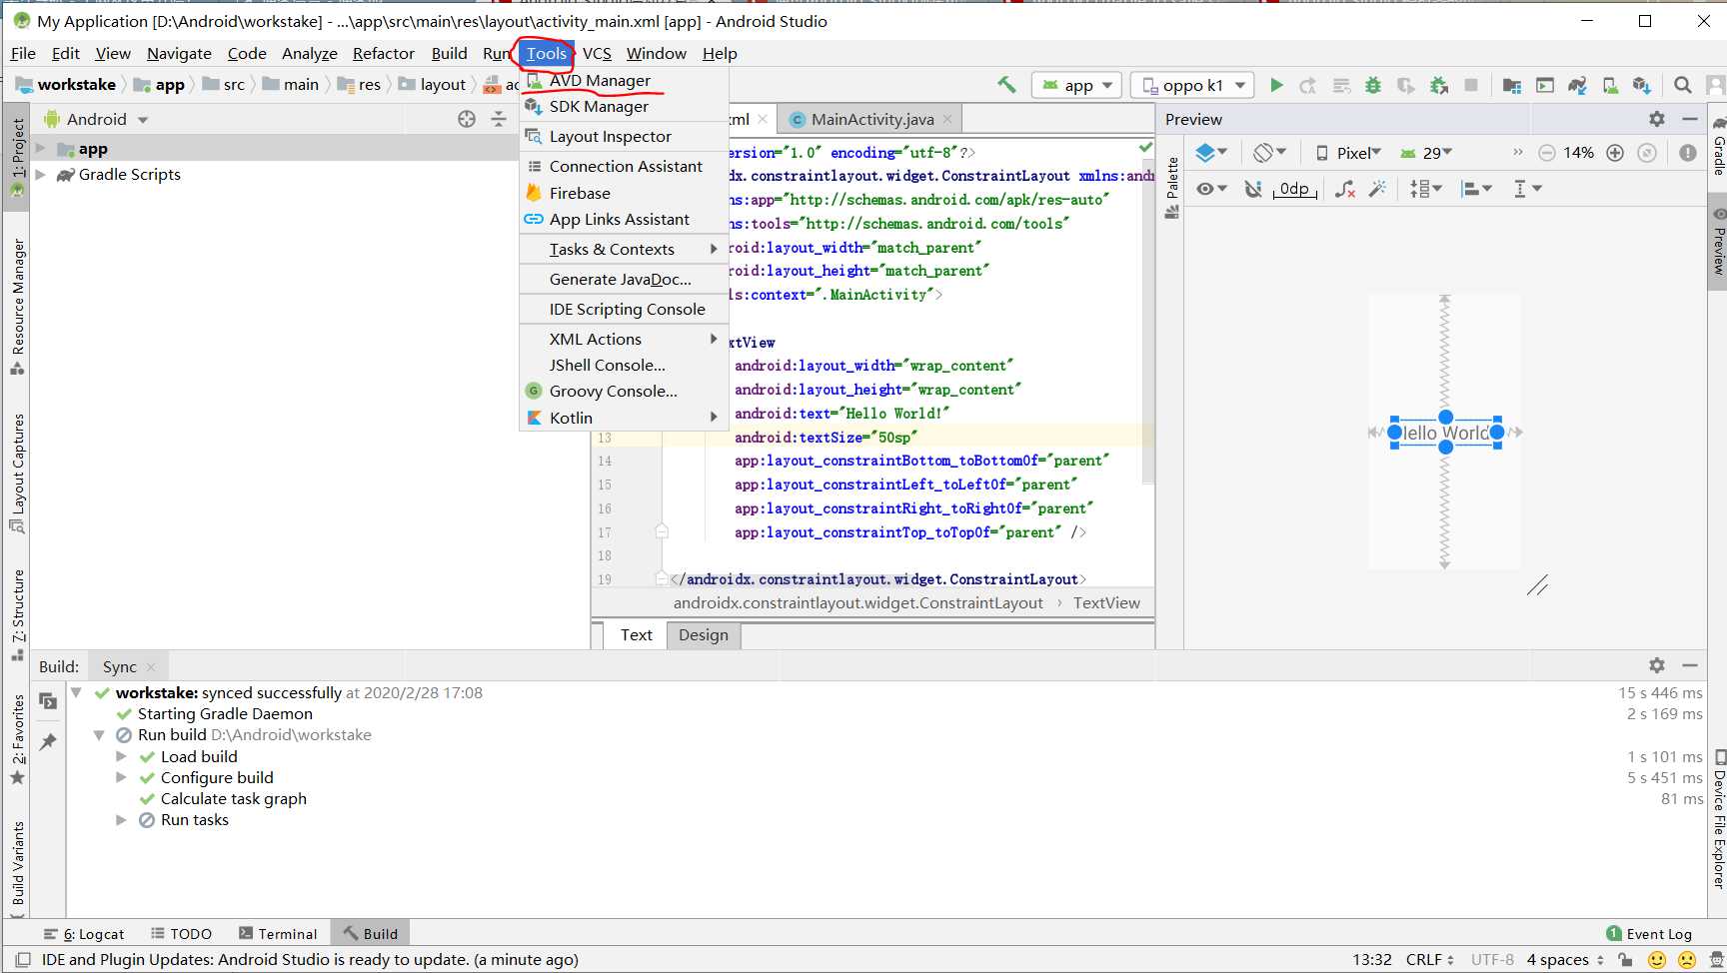Screen dimensions: 1727x973
Task: Click the Make Project hammer icon
Action: pos(1006,86)
